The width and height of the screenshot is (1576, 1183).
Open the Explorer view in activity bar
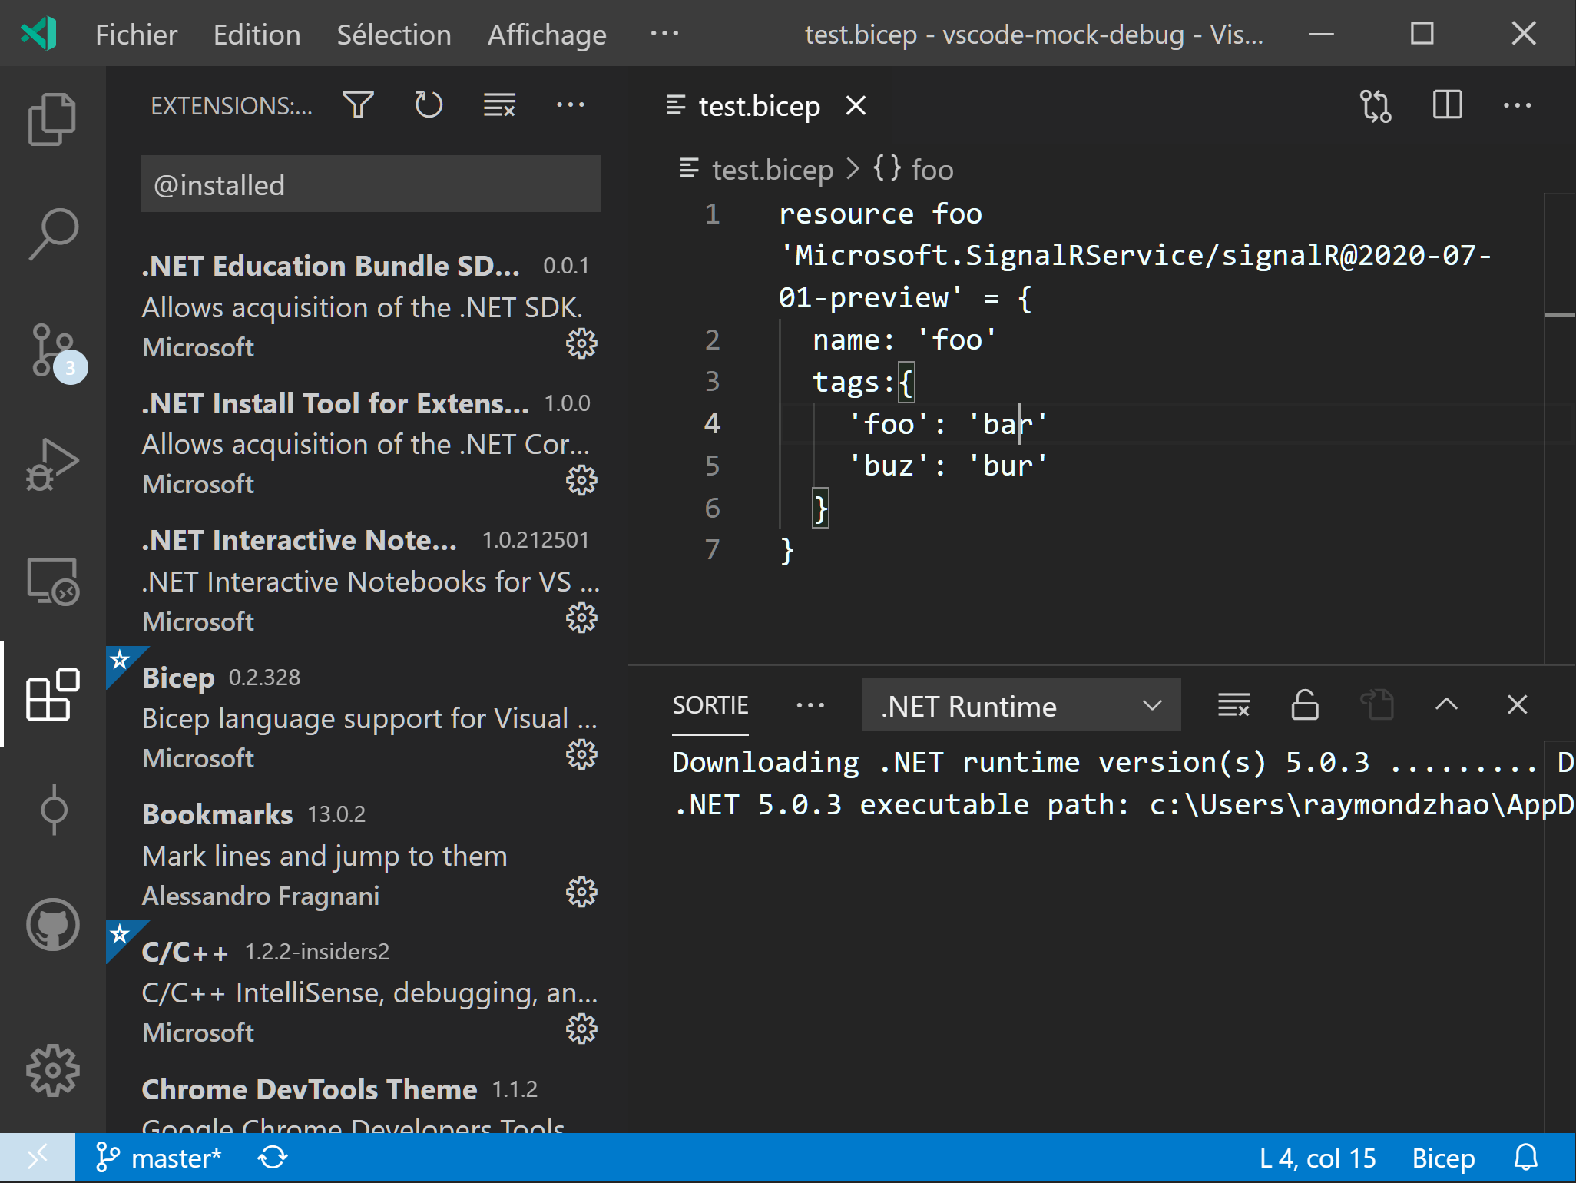click(52, 119)
